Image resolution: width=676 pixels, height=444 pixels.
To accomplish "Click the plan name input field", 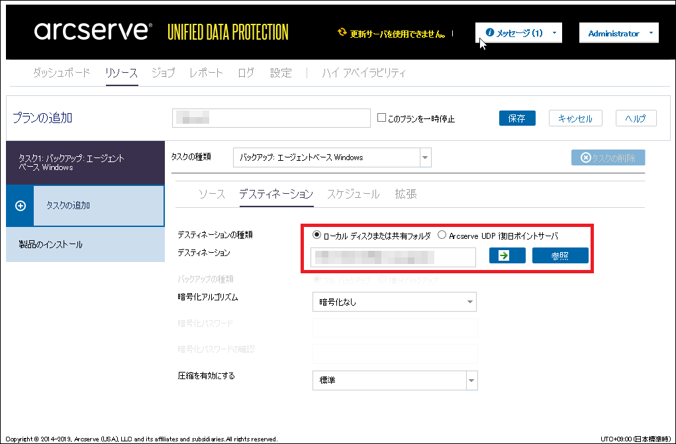I will point(271,118).
